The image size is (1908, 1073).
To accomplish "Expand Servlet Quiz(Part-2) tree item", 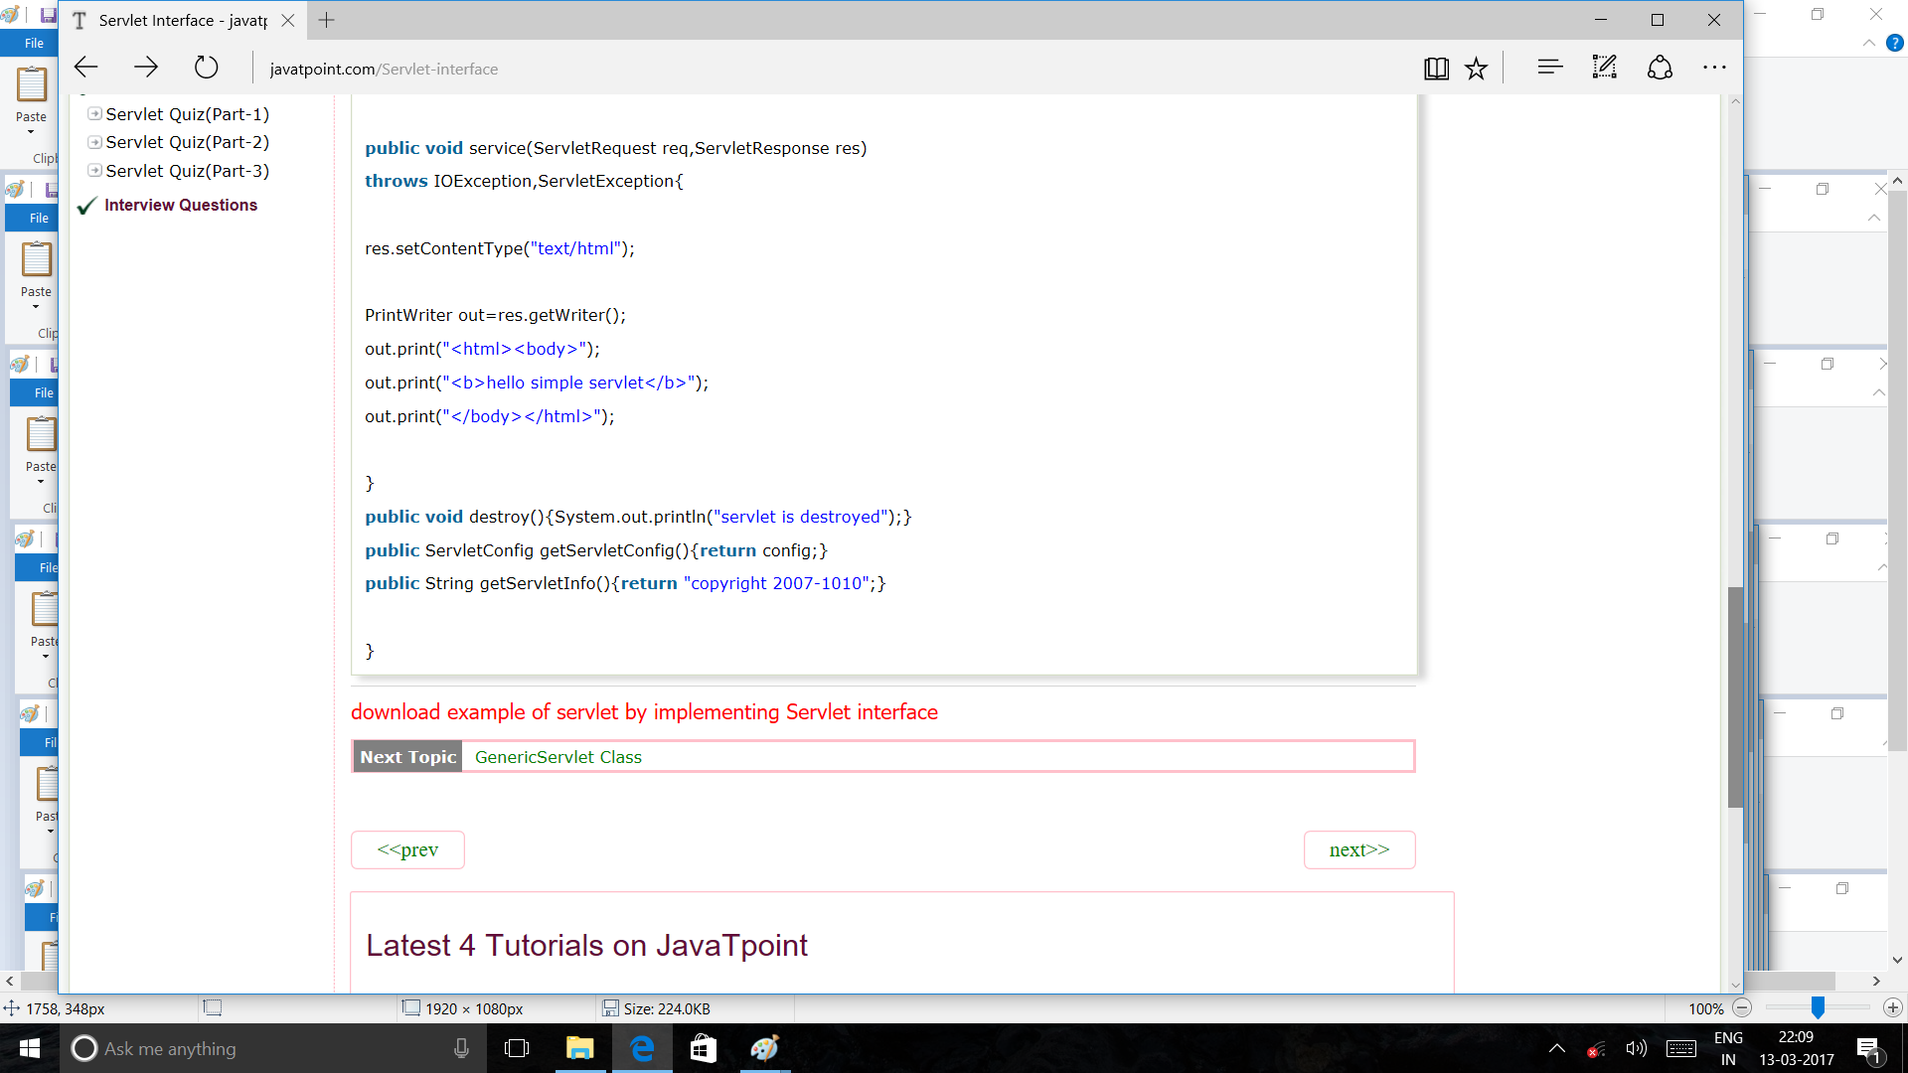I will click(94, 142).
